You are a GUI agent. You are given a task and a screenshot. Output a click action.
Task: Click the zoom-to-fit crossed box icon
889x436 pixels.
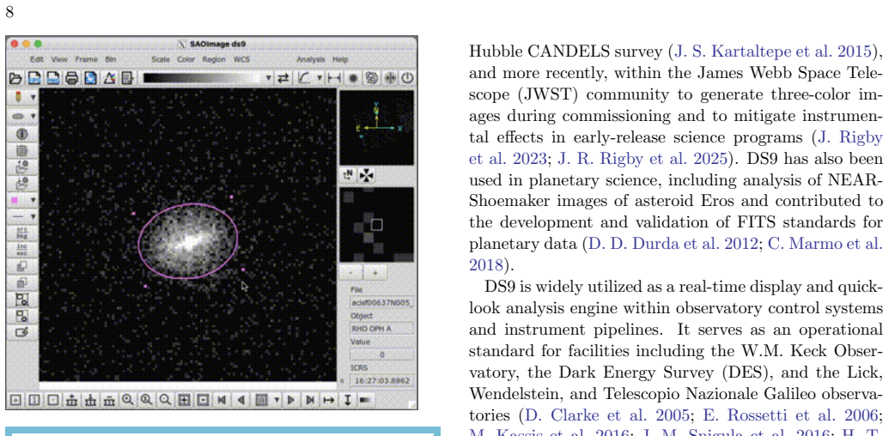pyautogui.click(x=184, y=400)
